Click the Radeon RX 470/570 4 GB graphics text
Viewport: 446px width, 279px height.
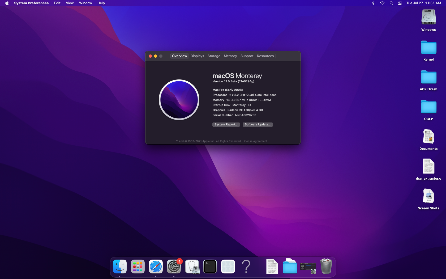(x=245, y=110)
